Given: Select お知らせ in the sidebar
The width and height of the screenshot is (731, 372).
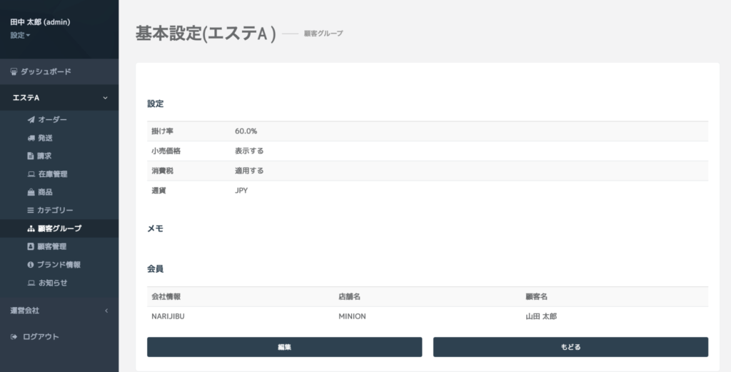Looking at the screenshot, I should pyautogui.click(x=53, y=283).
